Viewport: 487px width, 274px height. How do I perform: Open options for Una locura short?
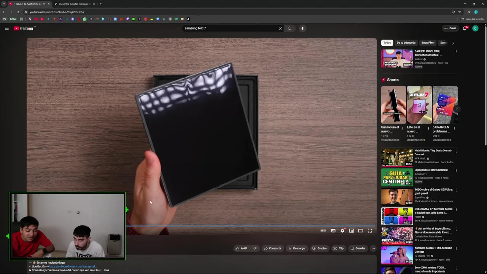tap(403, 129)
